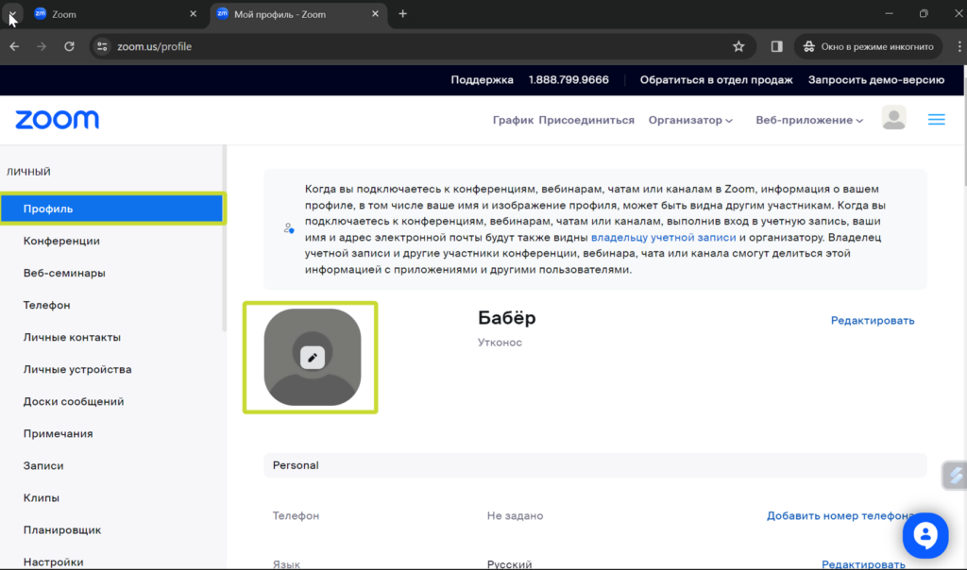
Task: Close the first 'Zoom' tab
Action: (193, 13)
